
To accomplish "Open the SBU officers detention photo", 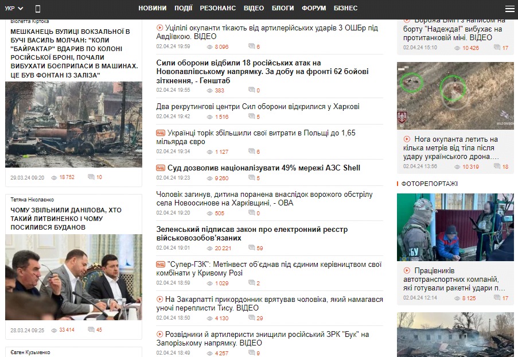I will pyautogui.click(x=455, y=227).
